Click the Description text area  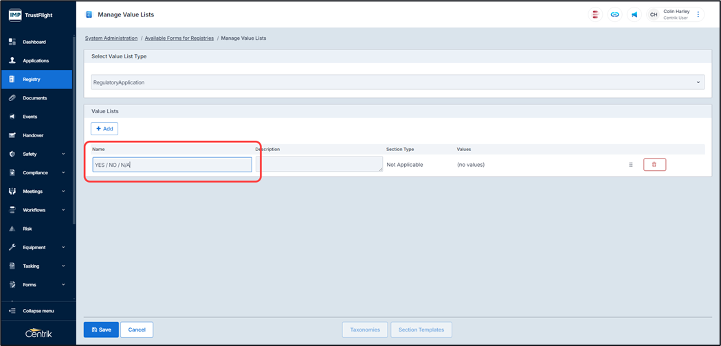click(319, 164)
